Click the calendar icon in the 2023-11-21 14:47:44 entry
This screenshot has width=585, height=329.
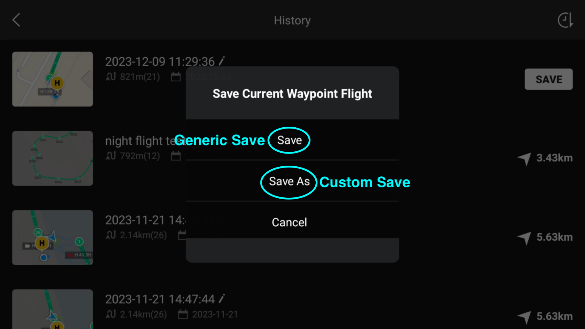183,314
